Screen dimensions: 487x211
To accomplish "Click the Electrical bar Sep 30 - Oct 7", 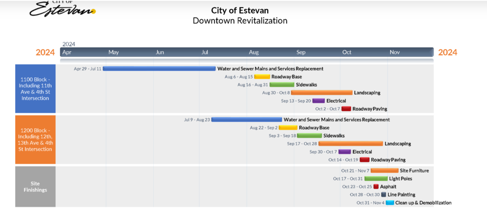I will click(344, 152).
